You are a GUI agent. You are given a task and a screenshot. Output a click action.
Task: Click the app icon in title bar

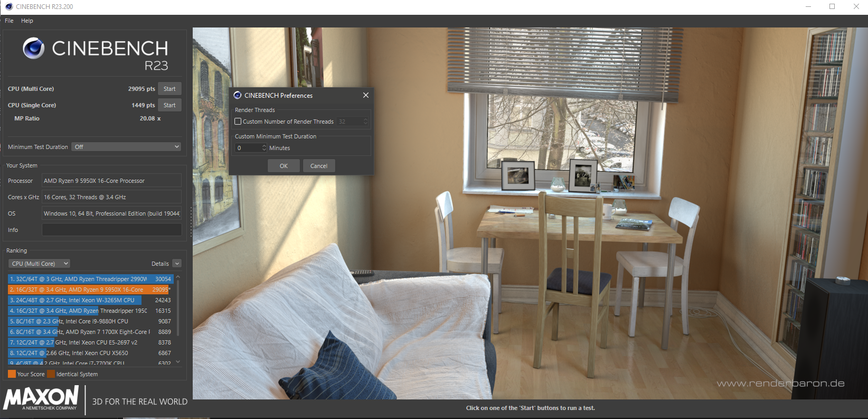[9, 6]
